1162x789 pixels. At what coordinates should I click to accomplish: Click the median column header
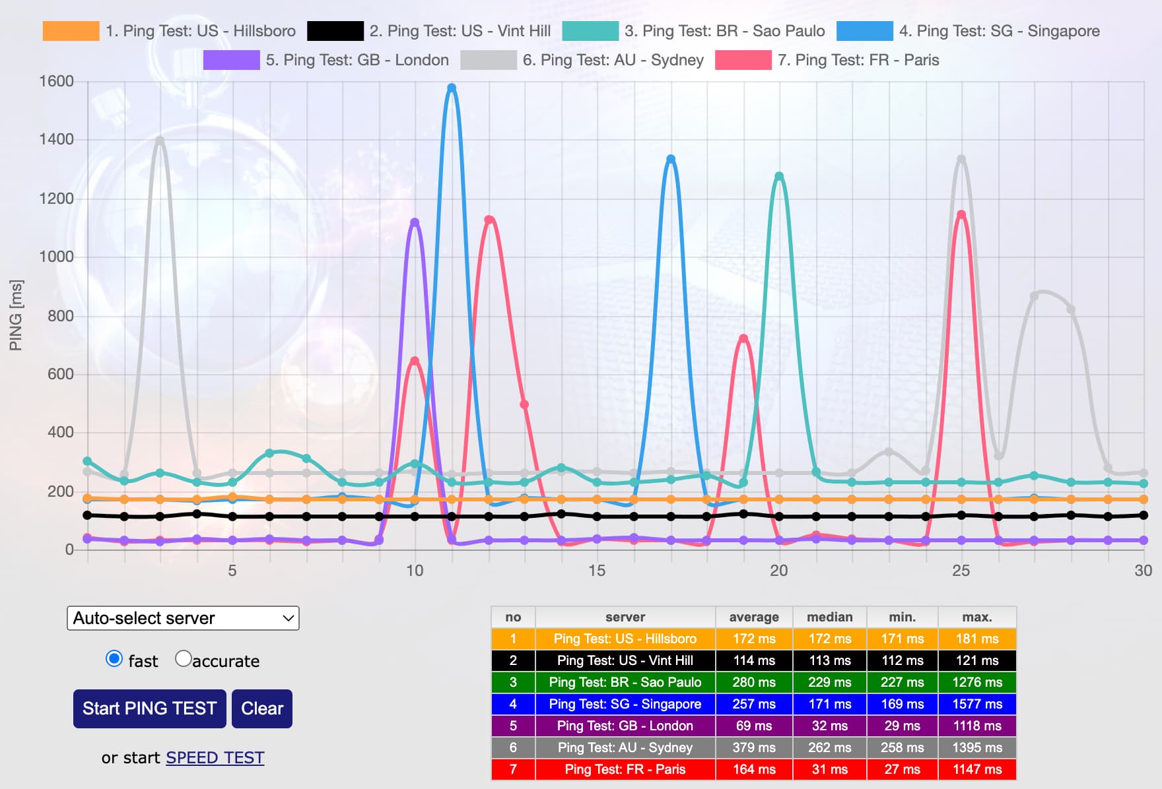829,617
